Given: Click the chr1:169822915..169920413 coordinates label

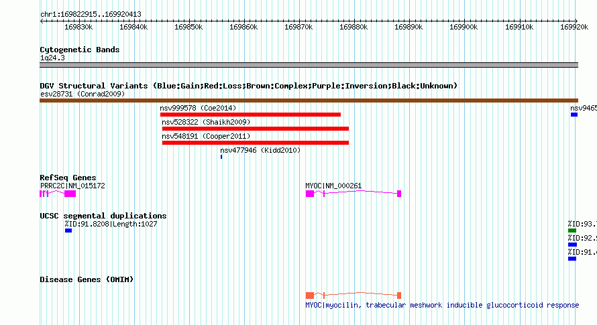Looking at the screenshot, I should (91, 15).
